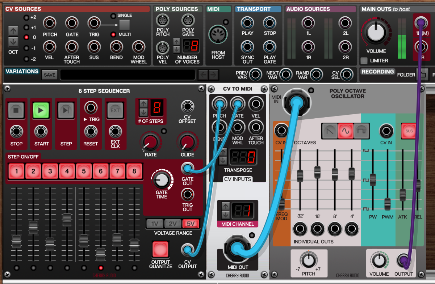Click the sequencer Stop icon

point(16,110)
